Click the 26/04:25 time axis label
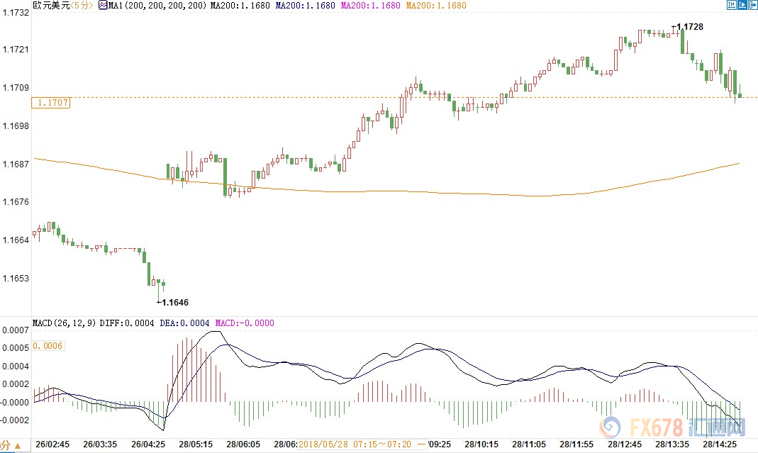 (148, 444)
